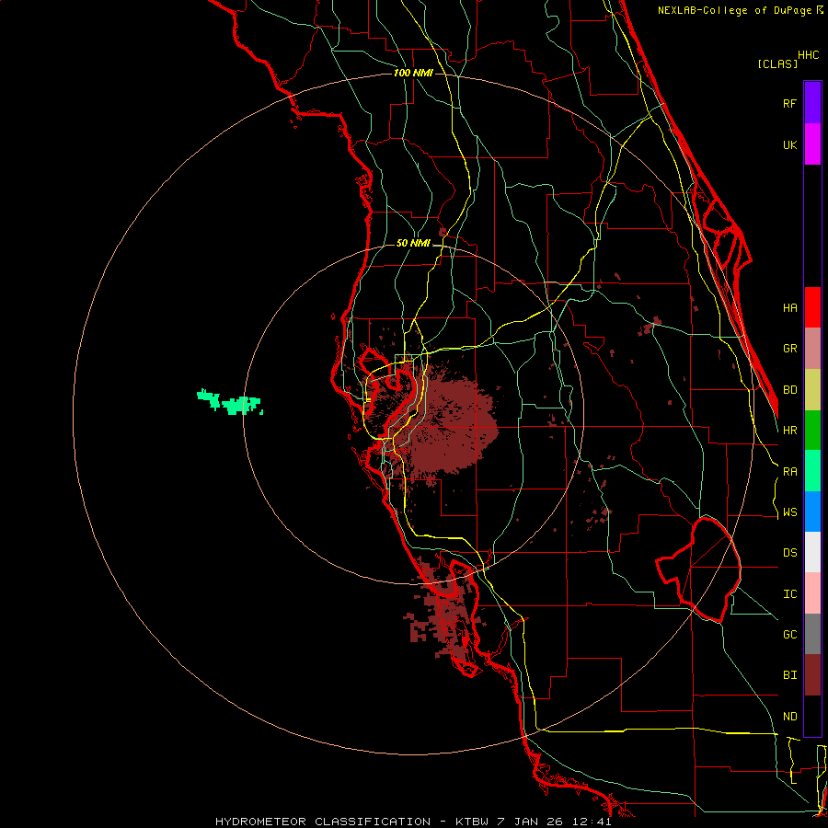Viewport: 828px width, 828px height.
Task: Click the HA legend label
Action: tap(789, 307)
